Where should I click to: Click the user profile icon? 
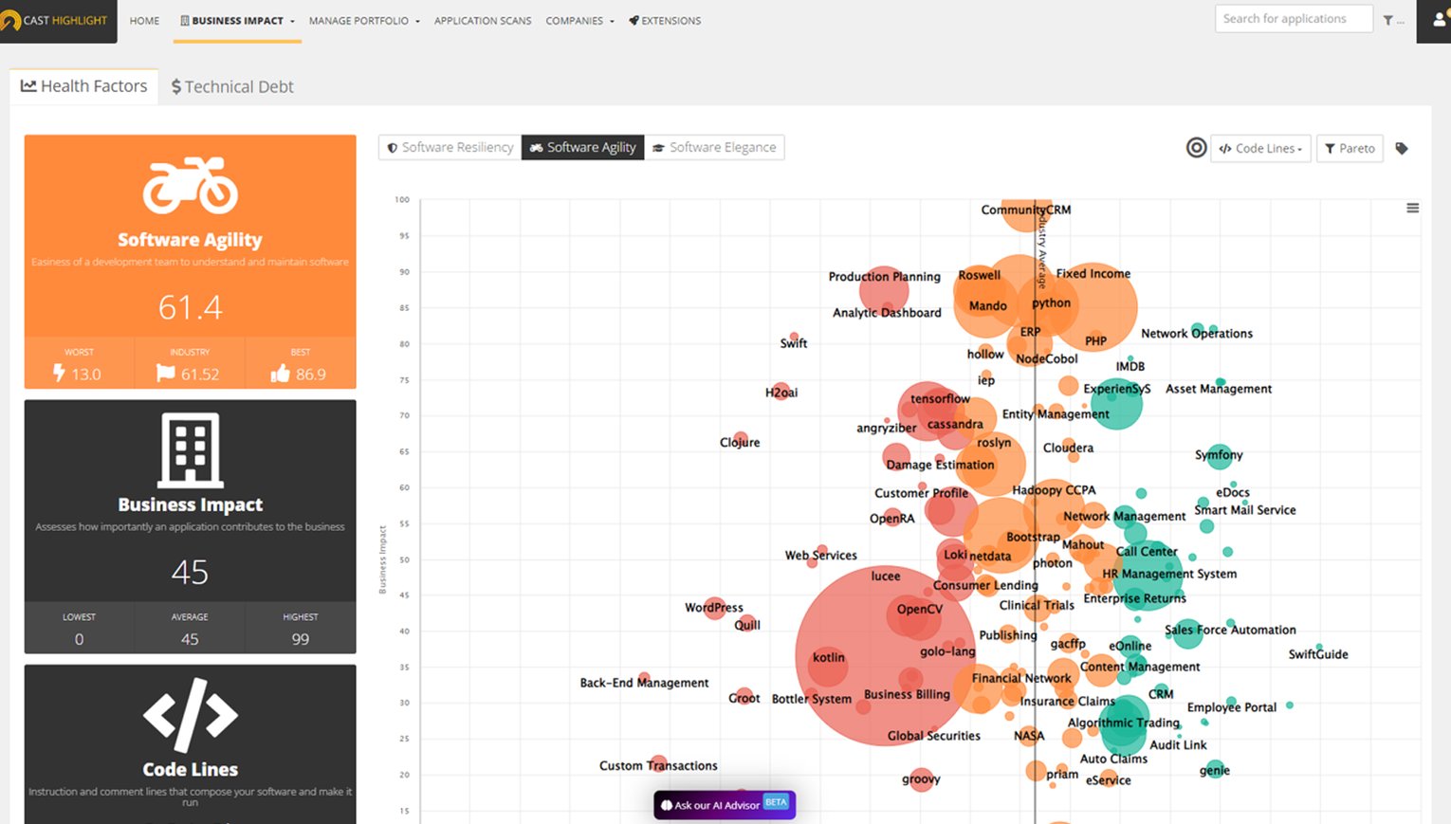pyautogui.click(x=1439, y=20)
